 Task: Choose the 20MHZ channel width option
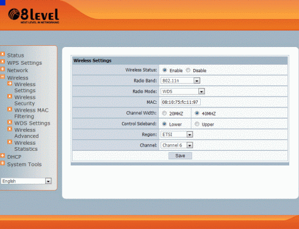pos(164,114)
